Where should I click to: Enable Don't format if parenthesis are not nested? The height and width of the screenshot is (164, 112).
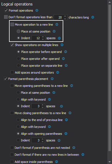pyautogui.click(x=12, y=148)
